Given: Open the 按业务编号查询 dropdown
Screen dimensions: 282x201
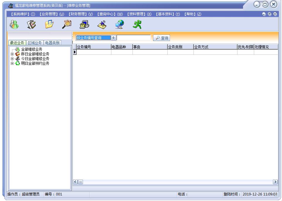Looking at the screenshot, I should click(113, 38).
